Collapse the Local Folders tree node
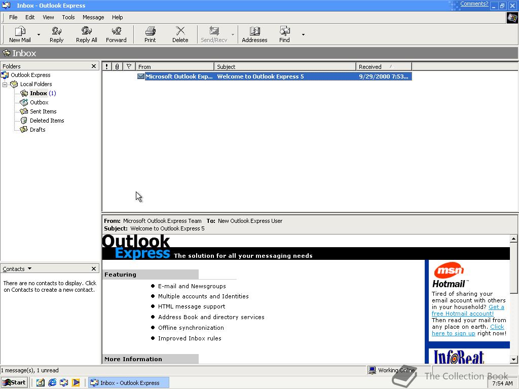The height and width of the screenshot is (389, 519). point(5,85)
